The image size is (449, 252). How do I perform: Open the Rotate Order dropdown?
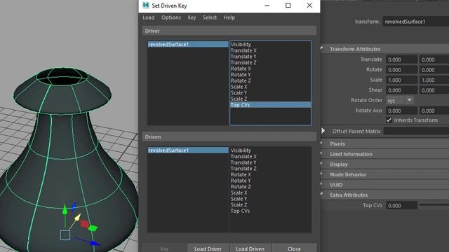[400, 100]
